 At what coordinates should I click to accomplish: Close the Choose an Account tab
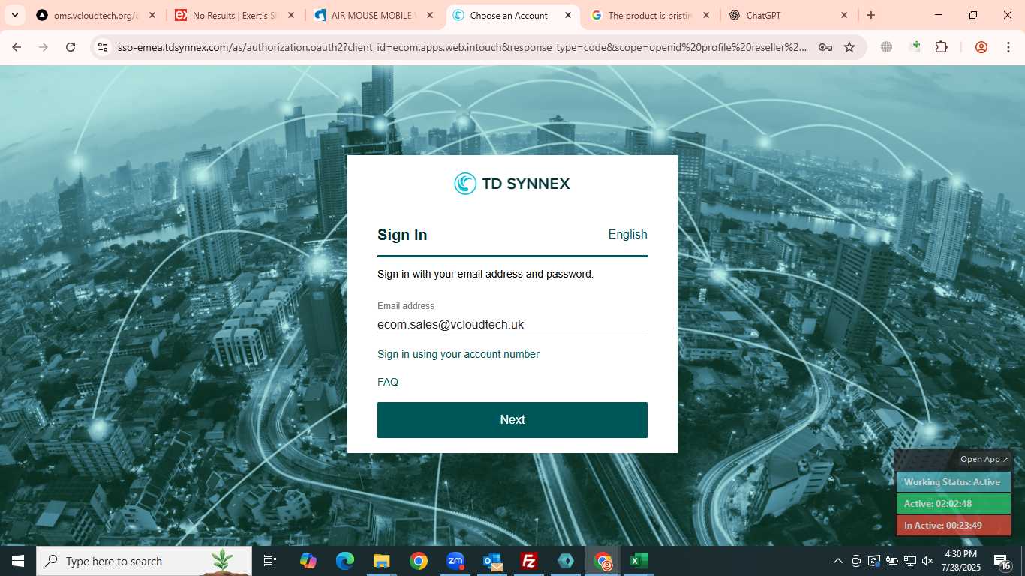[567, 15]
